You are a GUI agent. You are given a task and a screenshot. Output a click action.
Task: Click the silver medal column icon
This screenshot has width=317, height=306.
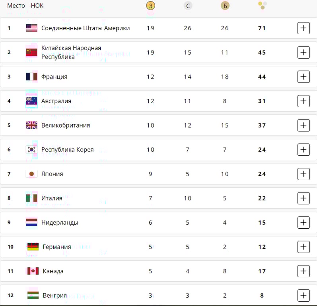click(188, 6)
